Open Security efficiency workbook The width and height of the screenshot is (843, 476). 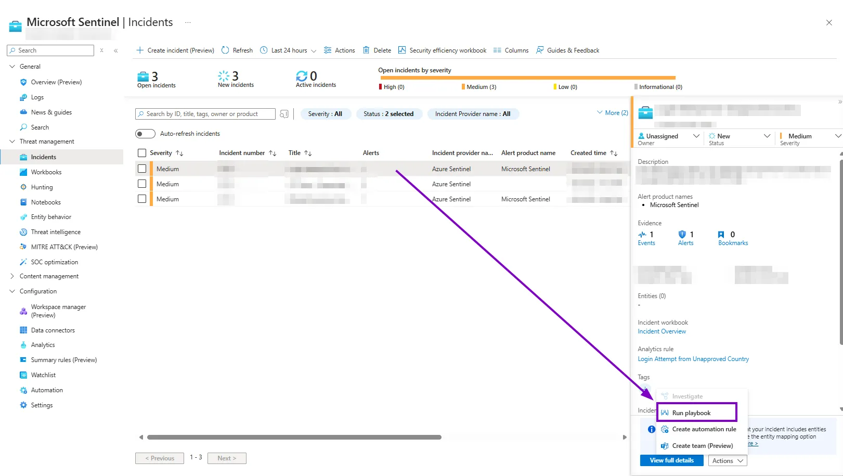coord(442,50)
